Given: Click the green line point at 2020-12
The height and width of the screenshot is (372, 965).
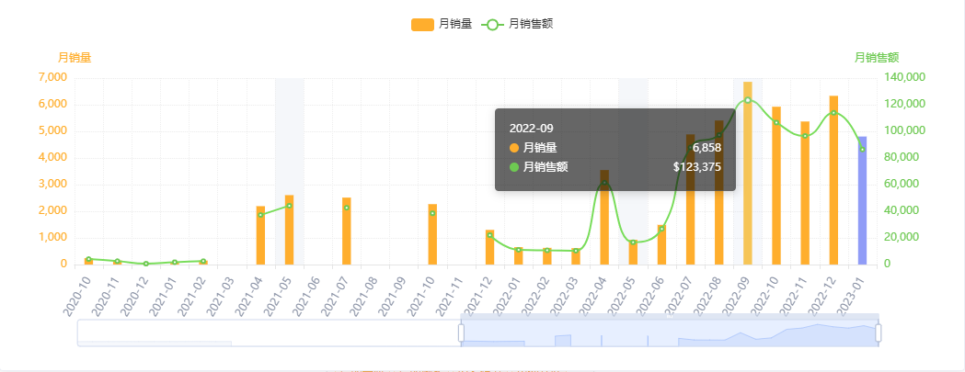Looking at the screenshot, I should 146,264.
